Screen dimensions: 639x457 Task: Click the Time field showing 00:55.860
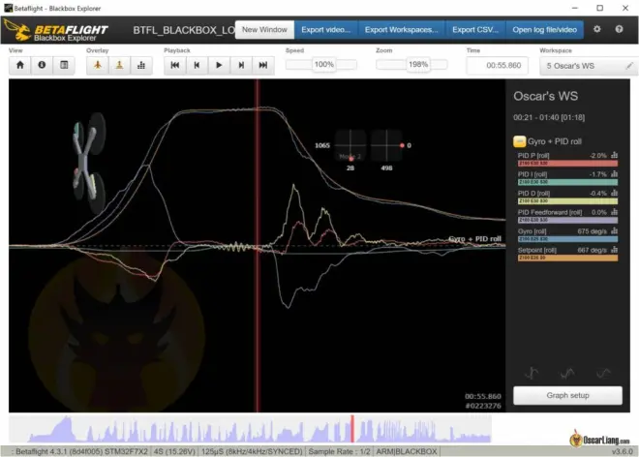point(498,66)
